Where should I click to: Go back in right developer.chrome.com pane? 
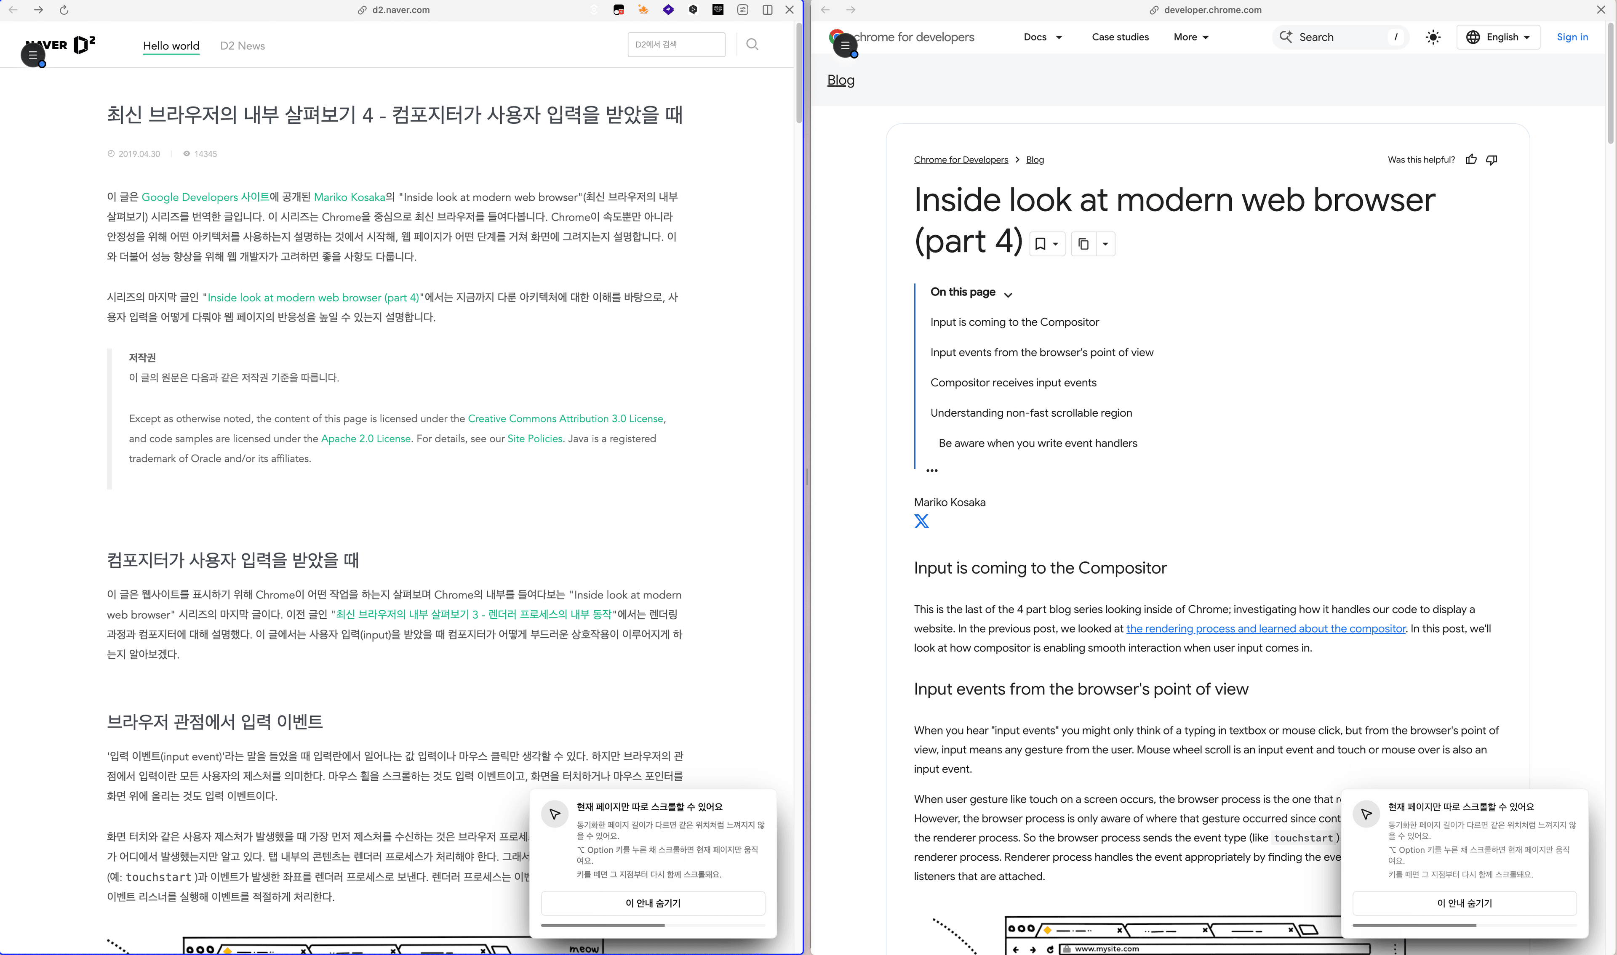[825, 10]
